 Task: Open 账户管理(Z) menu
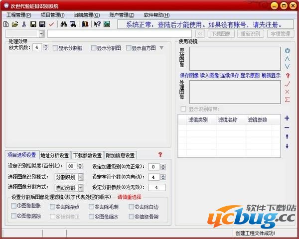pos(122,15)
